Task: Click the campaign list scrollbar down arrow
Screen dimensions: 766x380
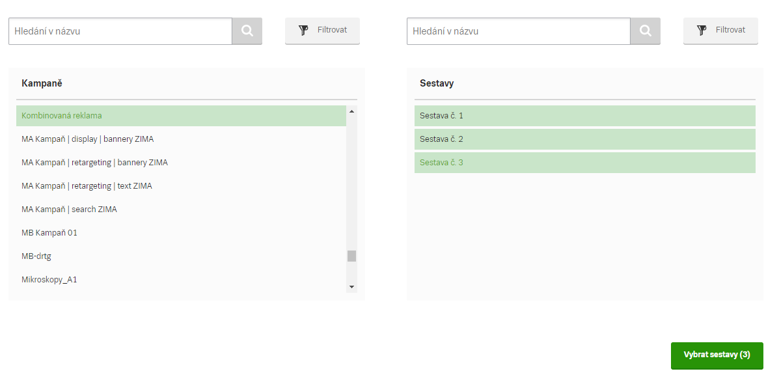Action: click(x=351, y=287)
